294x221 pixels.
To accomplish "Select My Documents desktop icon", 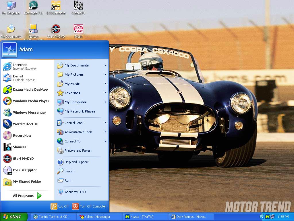I will coord(11,31).
